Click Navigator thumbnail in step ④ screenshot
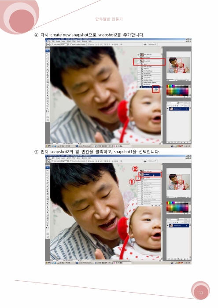218x308 pixels. click(x=178, y=65)
